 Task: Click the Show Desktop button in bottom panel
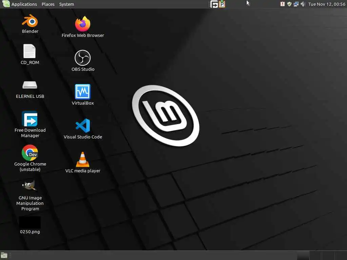click(4, 255)
